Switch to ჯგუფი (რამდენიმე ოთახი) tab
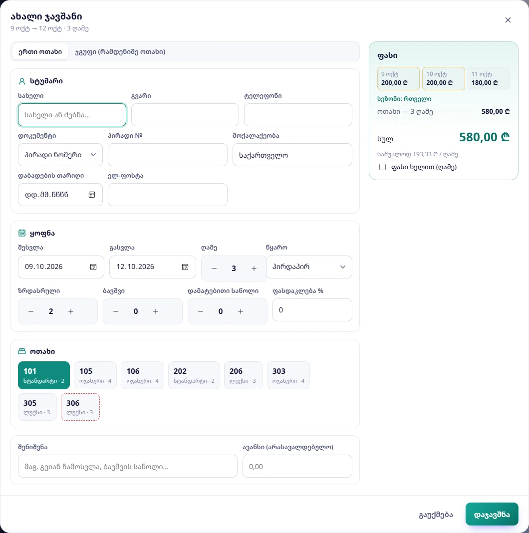This screenshot has height=533, width=529. click(120, 52)
